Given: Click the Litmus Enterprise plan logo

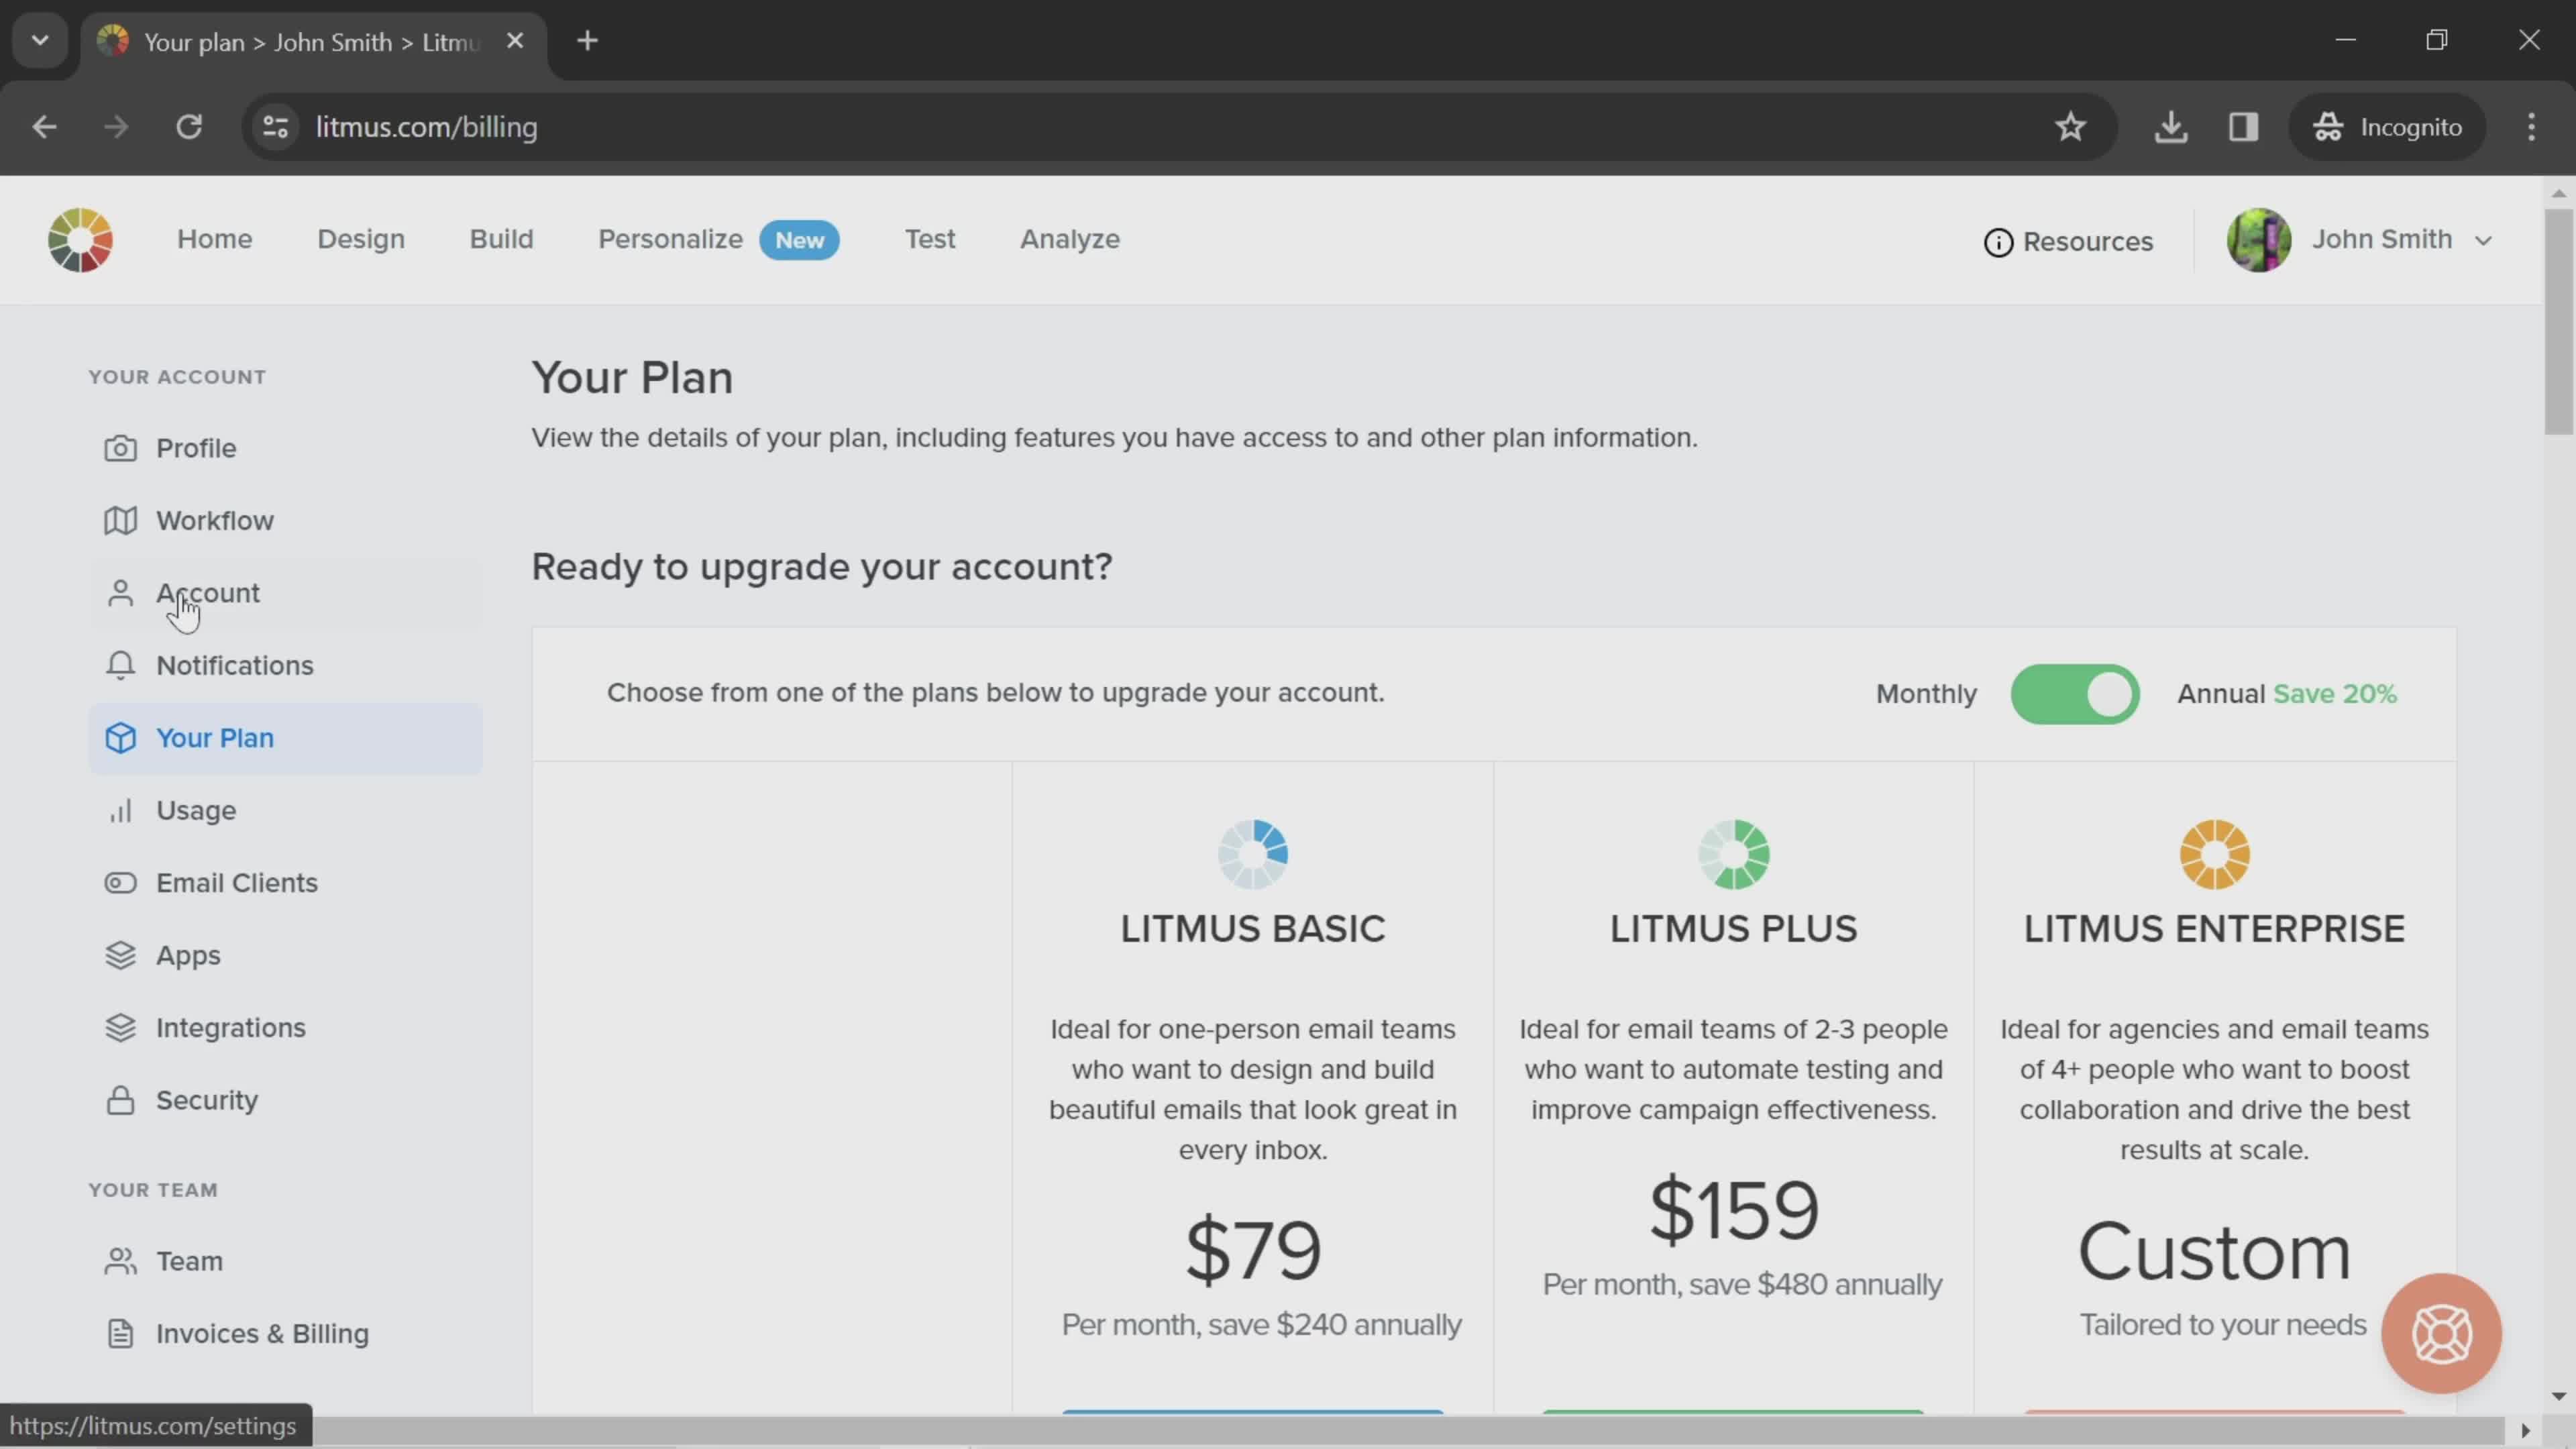Looking at the screenshot, I should [x=2214, y=854].
